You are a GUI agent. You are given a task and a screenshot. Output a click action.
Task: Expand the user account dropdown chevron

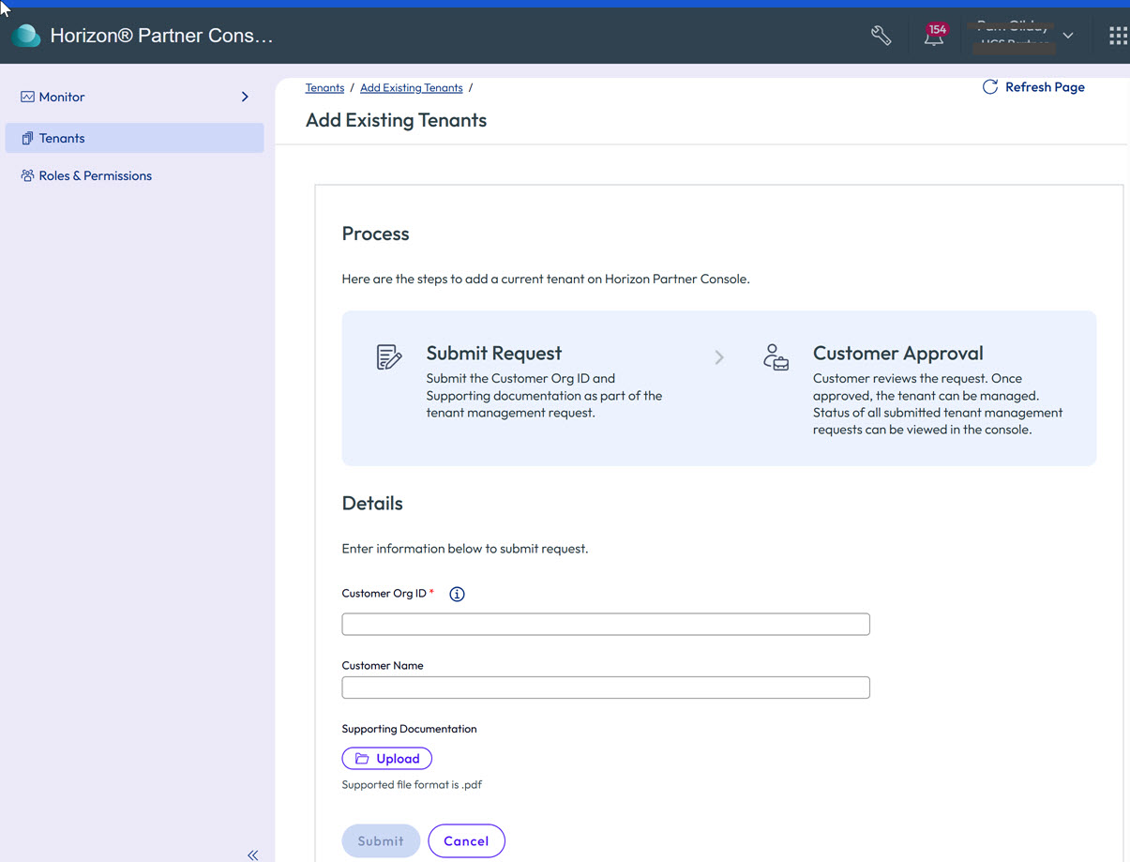1068,36
